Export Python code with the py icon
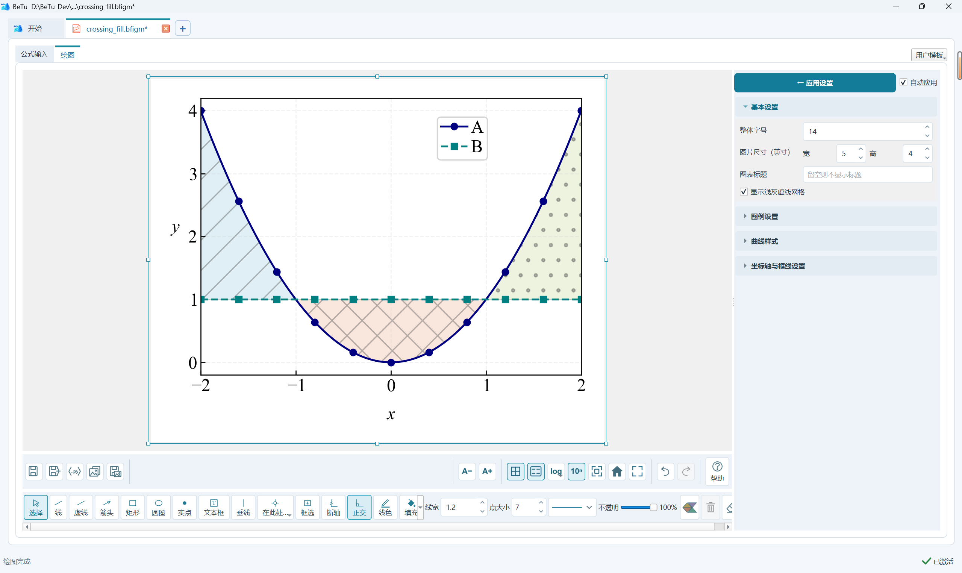 (74, 471)
